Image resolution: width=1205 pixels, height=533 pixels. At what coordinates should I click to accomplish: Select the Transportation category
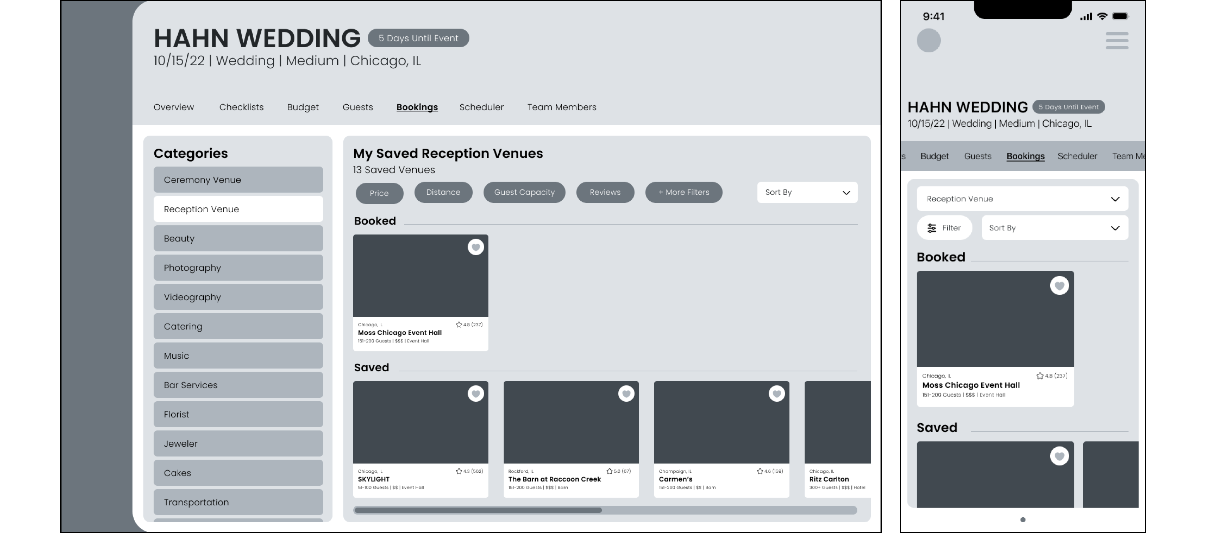pos(238,502)
